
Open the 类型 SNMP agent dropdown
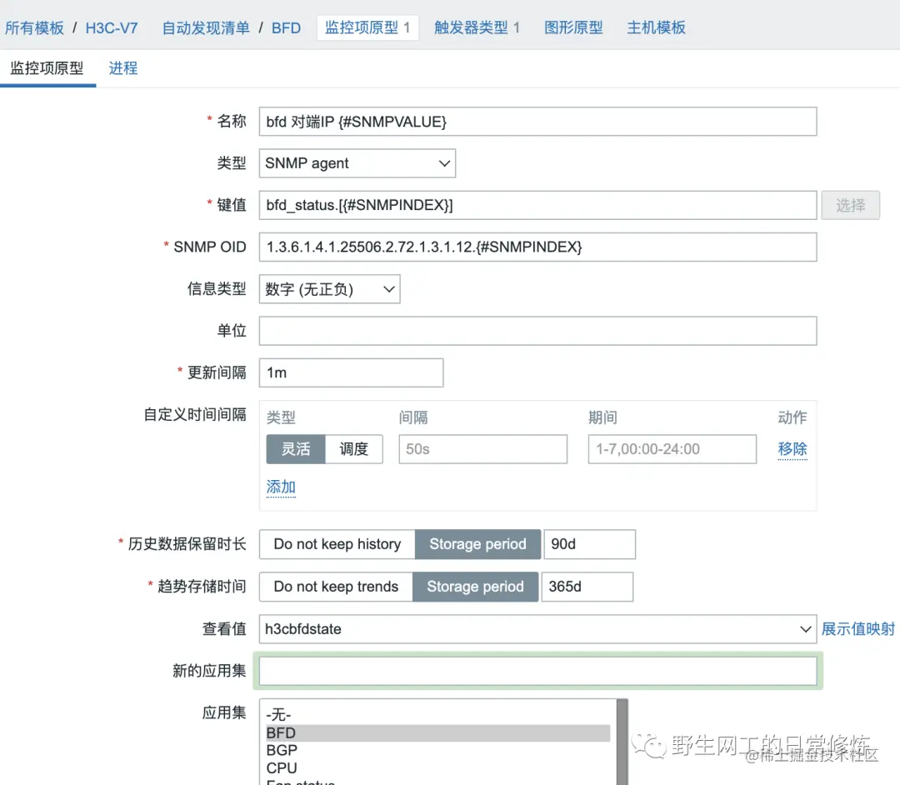tap(357, 163)
